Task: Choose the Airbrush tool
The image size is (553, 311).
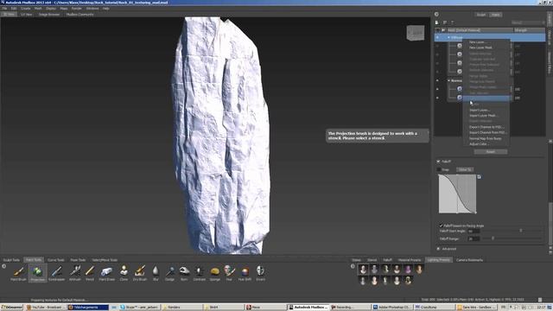Action: 75,273
